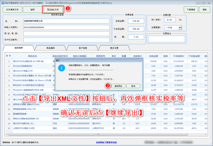Screen dimensions: 213x146
Task: Click the 商品全名 column header
Action: (32, 56)
